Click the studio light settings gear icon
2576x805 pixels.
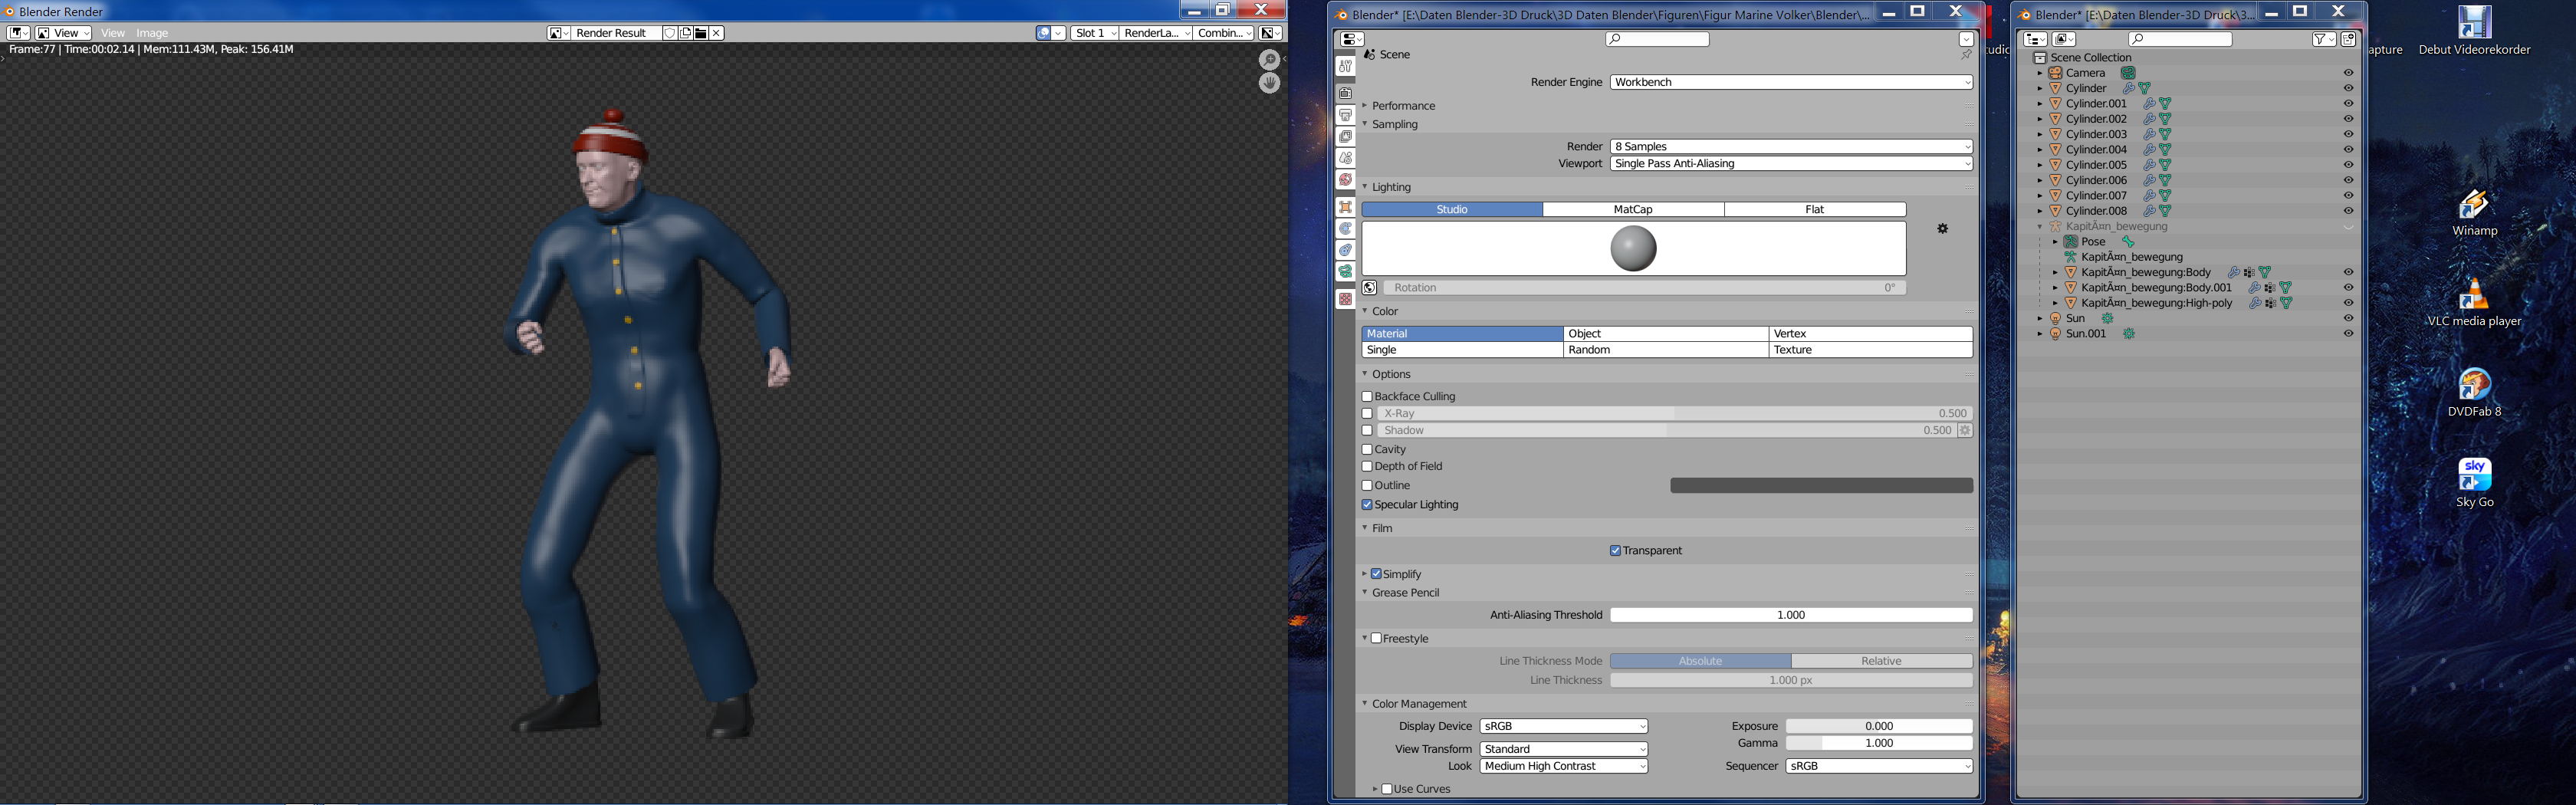pyautogui.click(x=1942, y=229)
